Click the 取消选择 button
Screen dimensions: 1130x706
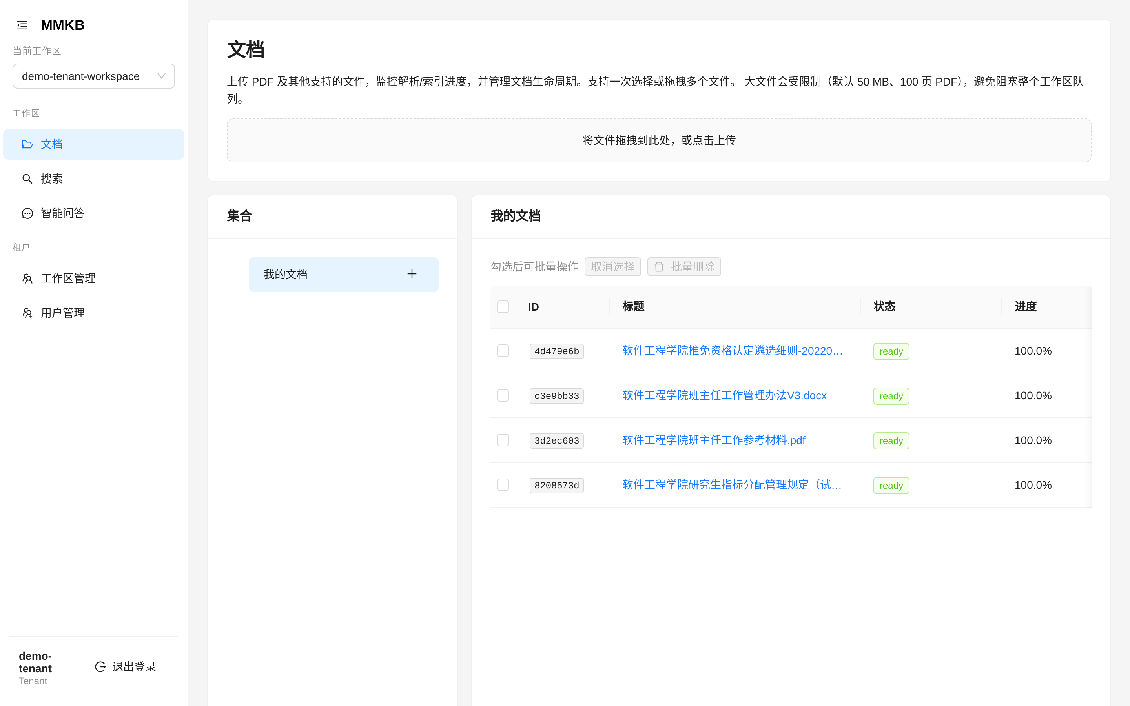pos(612,267)
